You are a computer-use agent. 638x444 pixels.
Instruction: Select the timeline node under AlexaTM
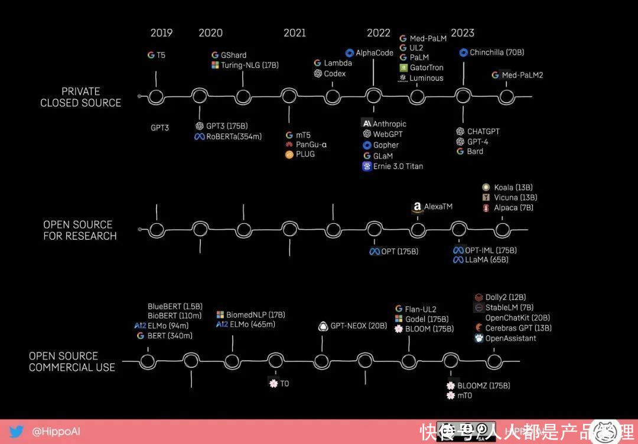(418, 230)
